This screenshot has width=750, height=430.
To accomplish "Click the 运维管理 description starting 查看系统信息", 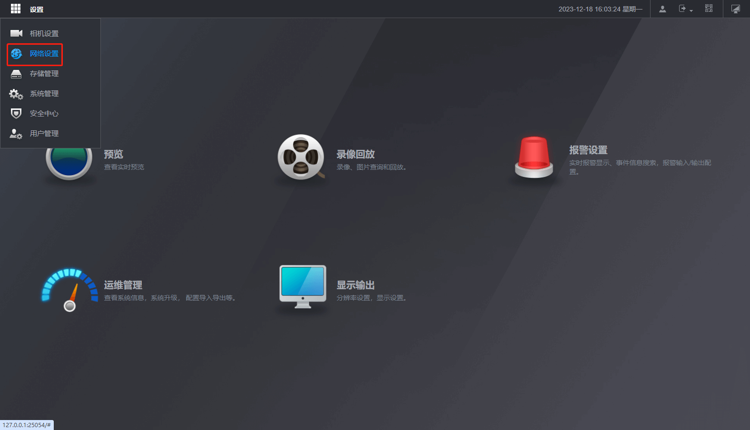I will point(170,298).
